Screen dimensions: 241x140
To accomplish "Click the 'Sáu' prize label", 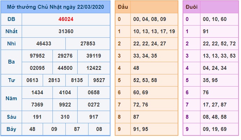I will [x=12, y=117].
